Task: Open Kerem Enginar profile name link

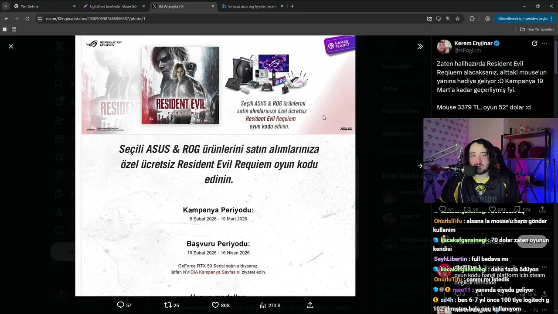Action: click(473, 43)
